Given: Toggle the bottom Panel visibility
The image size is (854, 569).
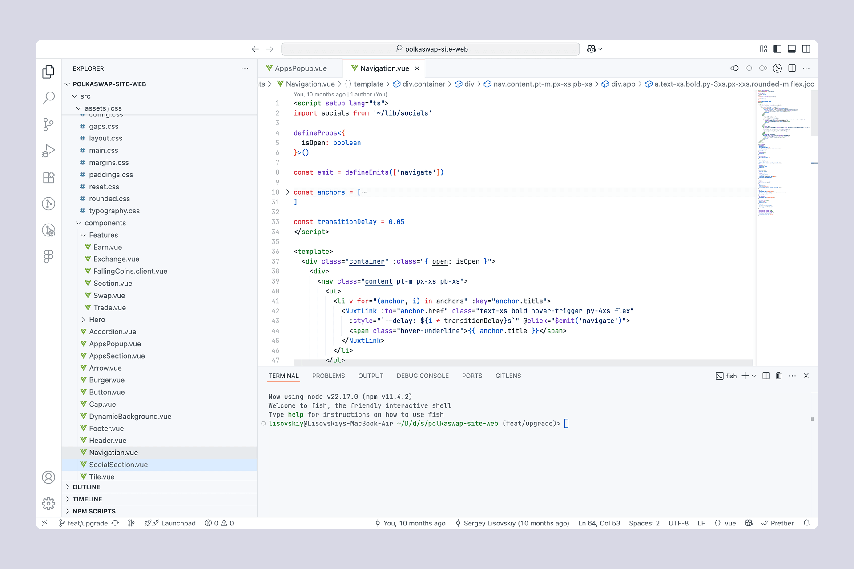Looking at the screenshot, I should pos(792,49).
